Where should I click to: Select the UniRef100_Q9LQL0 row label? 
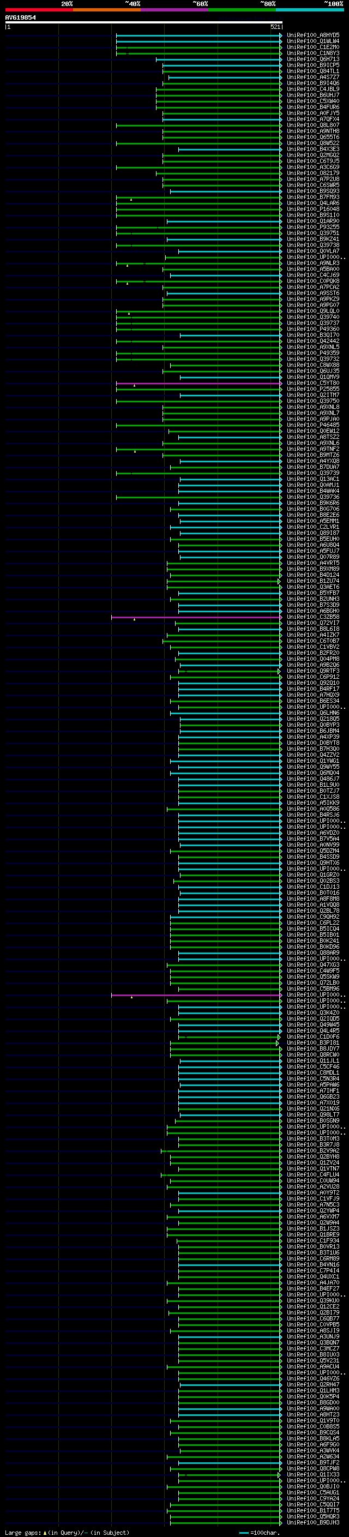pos(313,311)
